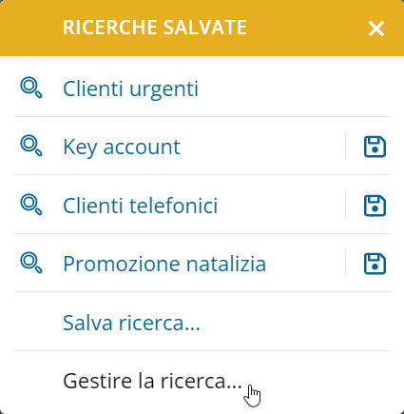Click the save icon for Clienti telefonici
Image resolution: width=404 pixels, height=414 pixels.
coord(375,206)
